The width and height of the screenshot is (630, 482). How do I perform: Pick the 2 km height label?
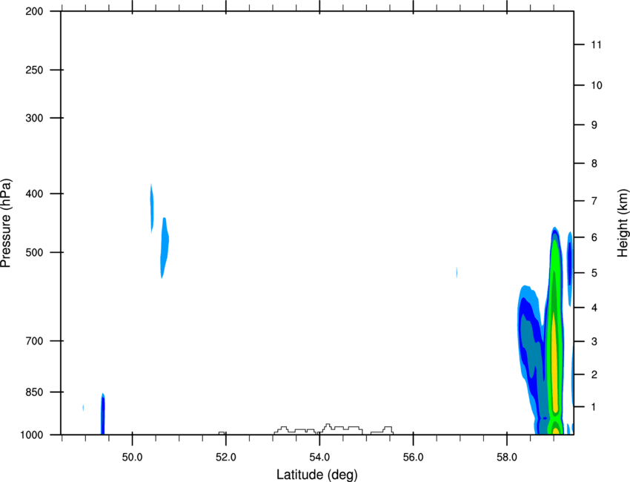pyautogui.click(x=594, y=374)
